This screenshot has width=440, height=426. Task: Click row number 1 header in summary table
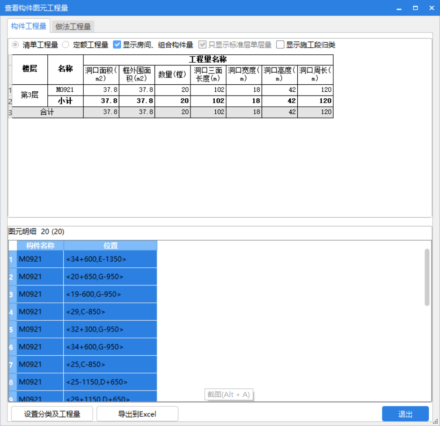pyautogui.click(x=10, y=90)
